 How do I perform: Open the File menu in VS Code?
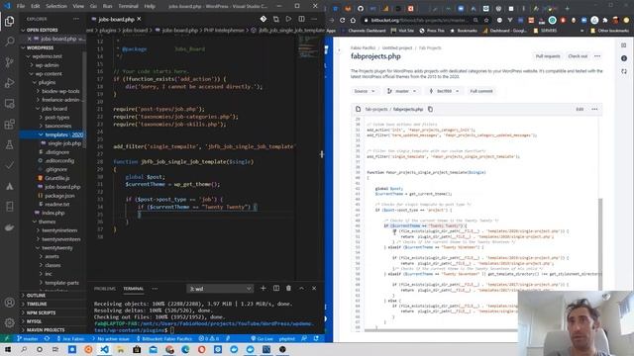click(x=21, y=6)
